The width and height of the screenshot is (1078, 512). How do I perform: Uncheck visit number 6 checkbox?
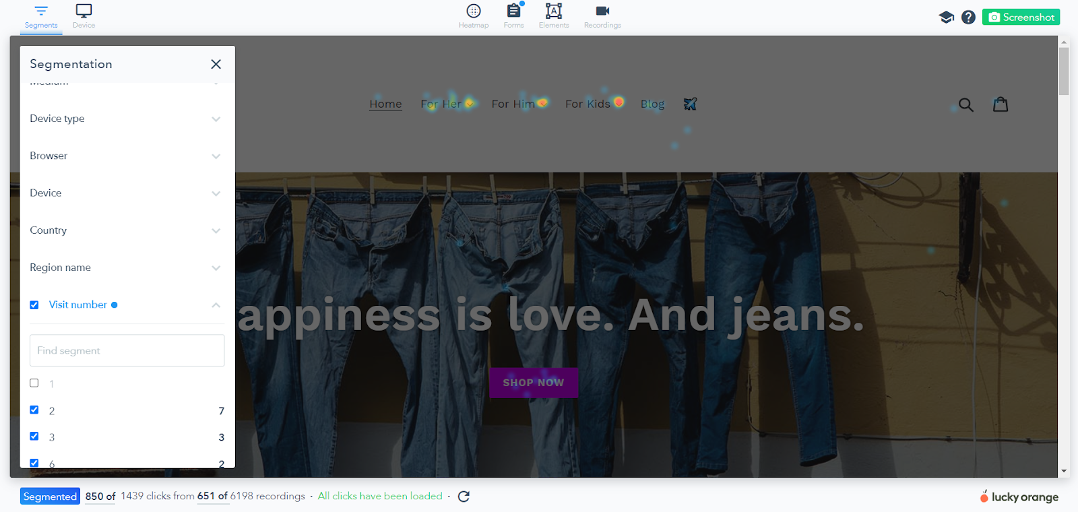34,463
